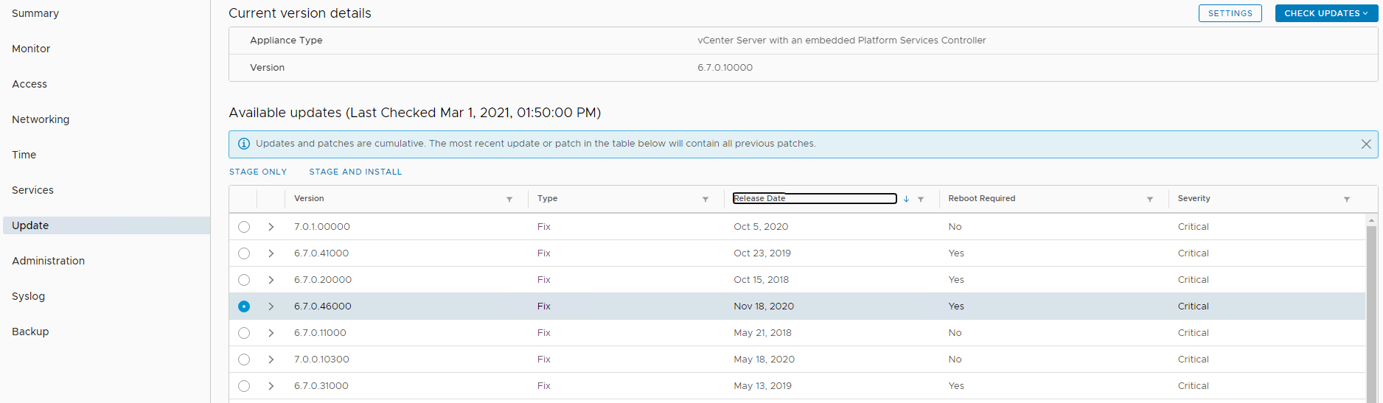The image size is (1383, 403).
Task: Expand details for version 6.7.0.41000
Action: coord(271,253)
